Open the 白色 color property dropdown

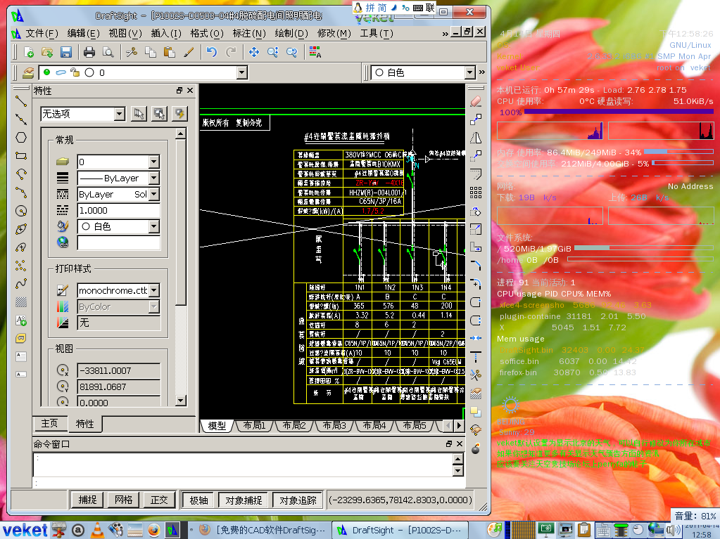154,226
